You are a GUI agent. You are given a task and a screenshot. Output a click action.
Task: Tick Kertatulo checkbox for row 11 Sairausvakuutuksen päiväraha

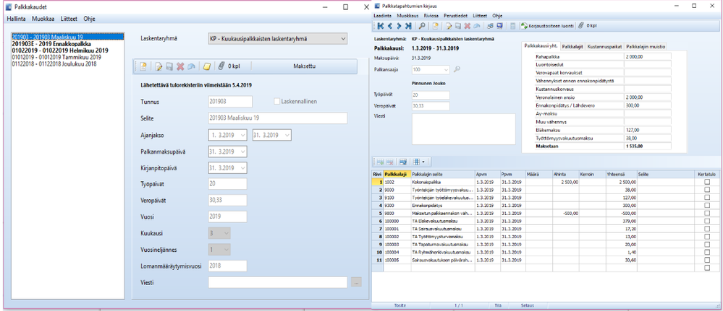coord(707,260)
